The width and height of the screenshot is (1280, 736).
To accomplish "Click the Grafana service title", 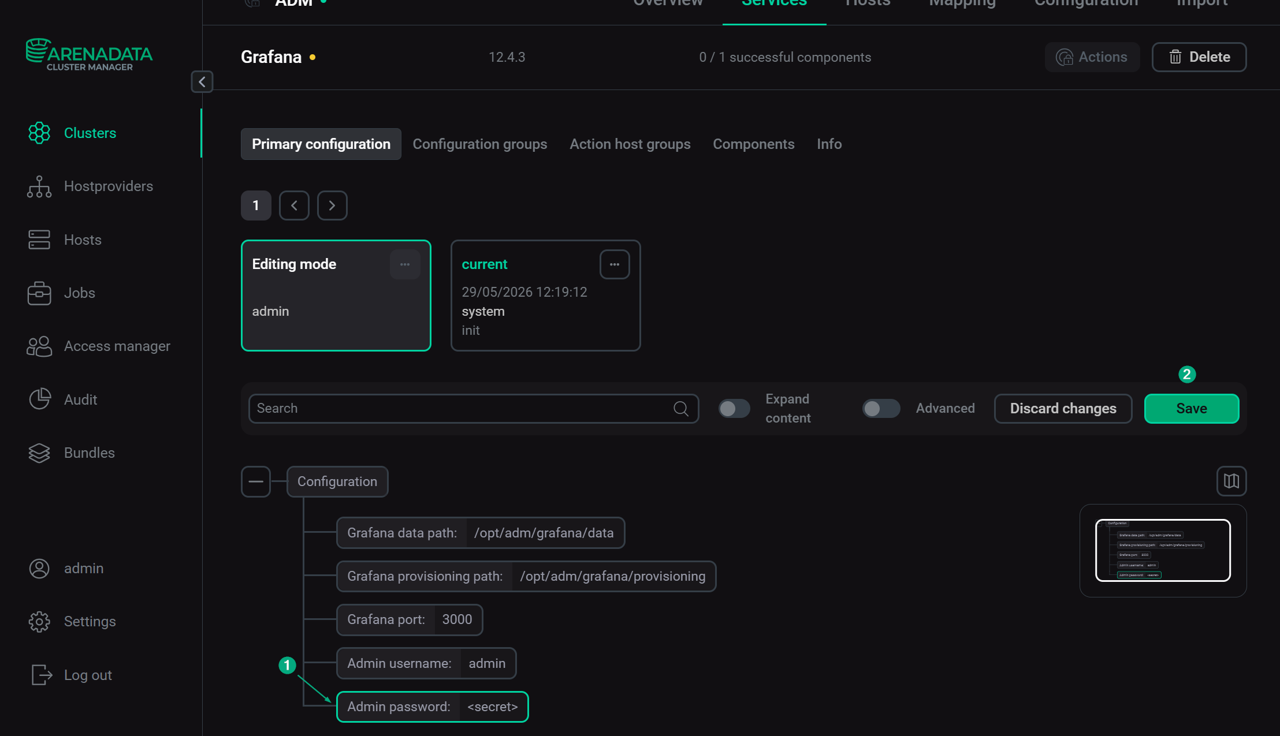I will (271, 57).
